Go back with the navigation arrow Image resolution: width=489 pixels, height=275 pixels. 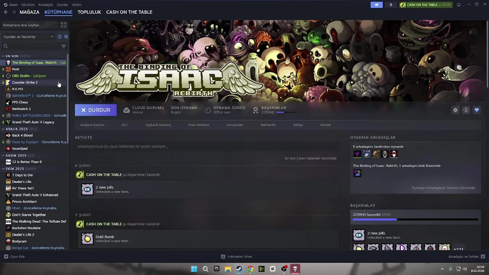[6, 12]
